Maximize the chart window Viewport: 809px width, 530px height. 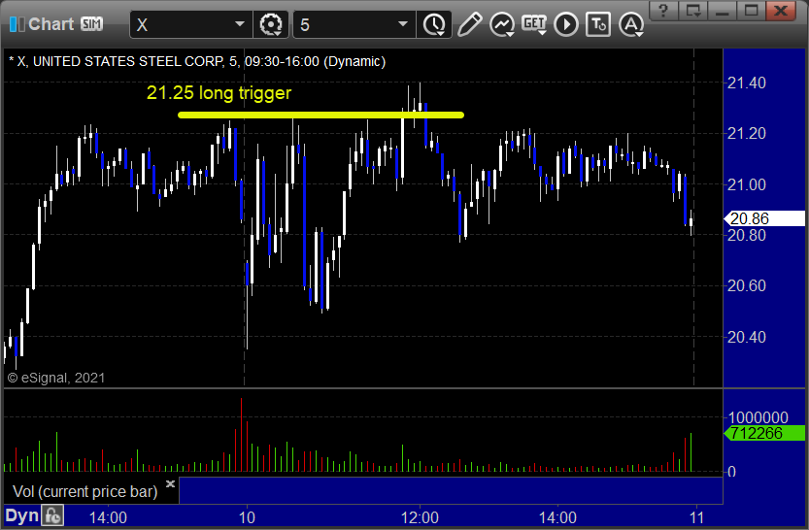tap(752, 11)
